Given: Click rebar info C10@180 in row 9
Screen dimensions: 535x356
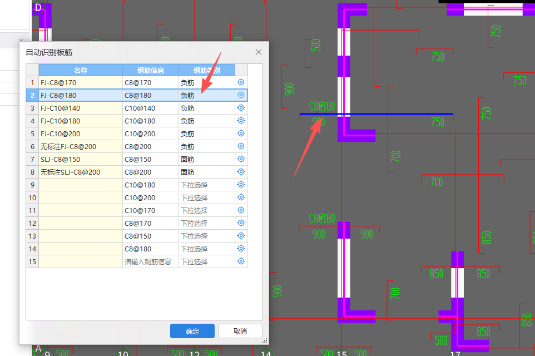Looking at the screenshot, I should (x=151, y=185).
